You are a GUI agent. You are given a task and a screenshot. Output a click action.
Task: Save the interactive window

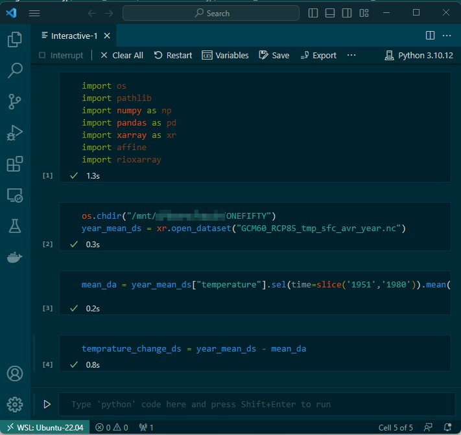click(x=274, y=55)
